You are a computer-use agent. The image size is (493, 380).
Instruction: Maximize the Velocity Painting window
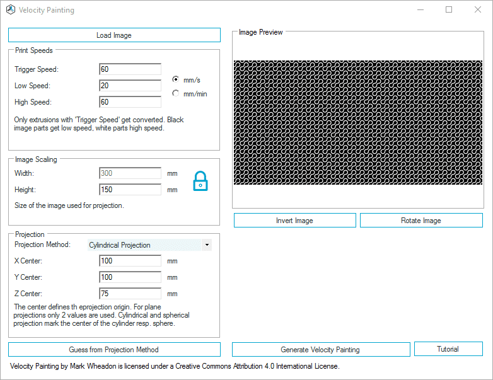tap(449, 9)
